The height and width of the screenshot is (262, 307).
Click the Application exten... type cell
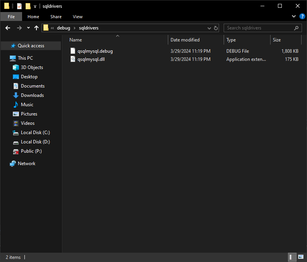pyautogui.click(x=246, y=59)
